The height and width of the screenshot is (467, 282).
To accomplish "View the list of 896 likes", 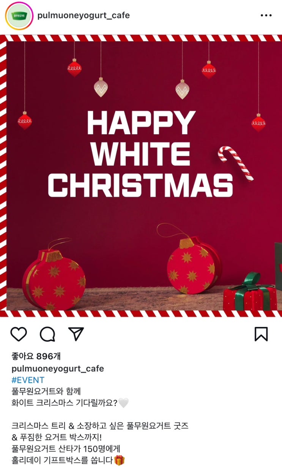I will [36, 356].
